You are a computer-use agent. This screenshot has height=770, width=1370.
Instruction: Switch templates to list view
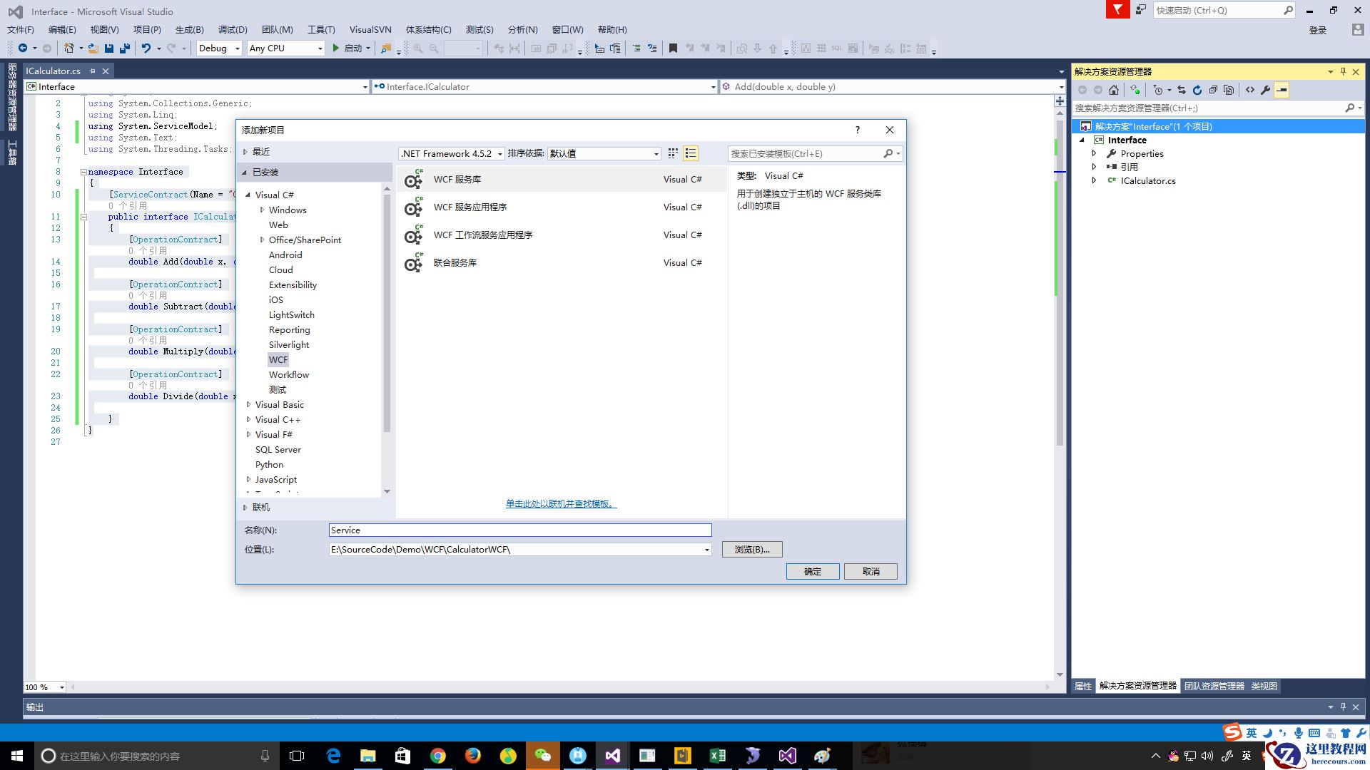(690, 153)
